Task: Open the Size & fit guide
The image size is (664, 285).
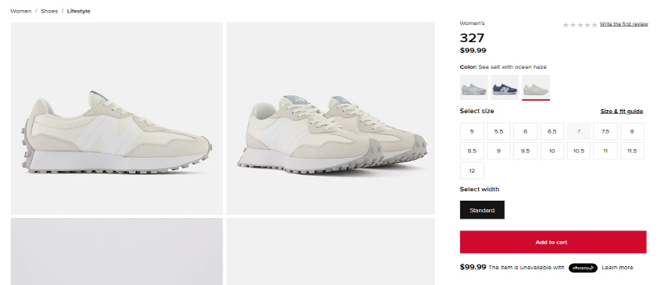Action: pyautogui.click(x=621, y=112)
